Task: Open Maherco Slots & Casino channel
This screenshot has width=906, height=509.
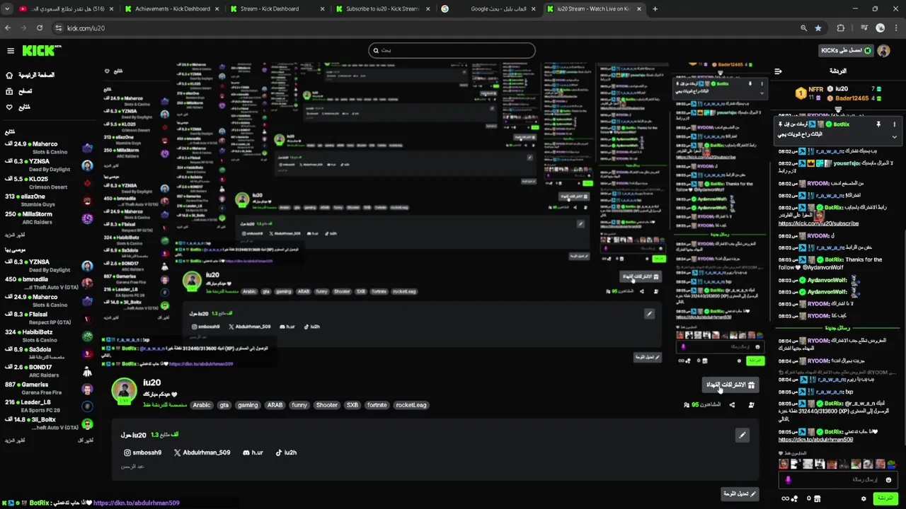Action: (48, 147)
